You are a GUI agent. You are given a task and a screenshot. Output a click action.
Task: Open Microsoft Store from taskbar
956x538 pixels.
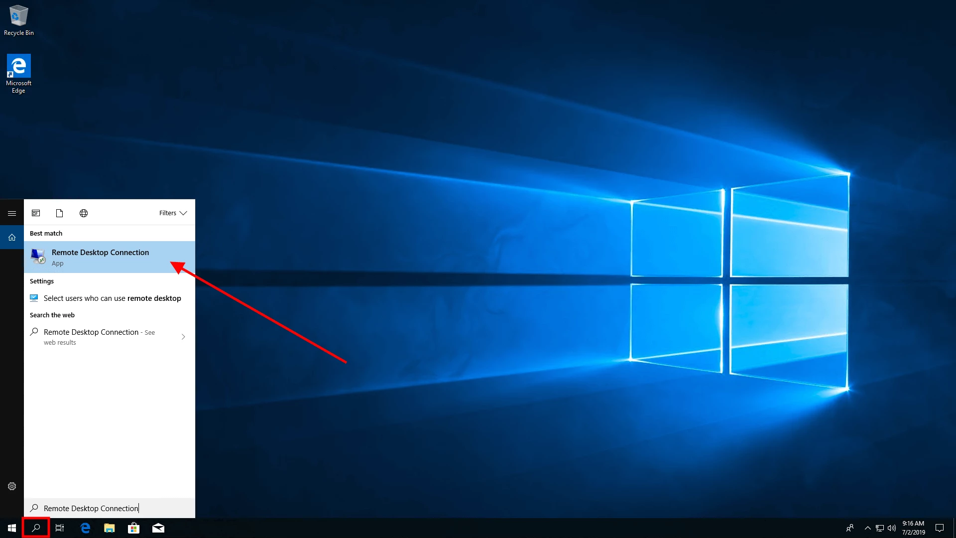pos(133,528)
